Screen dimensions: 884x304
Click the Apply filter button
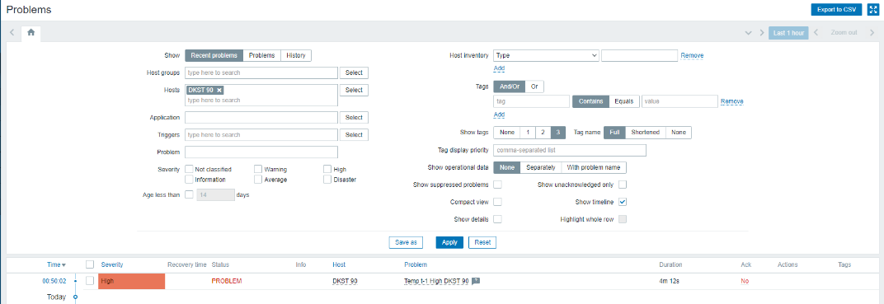(x=449, y=242)
